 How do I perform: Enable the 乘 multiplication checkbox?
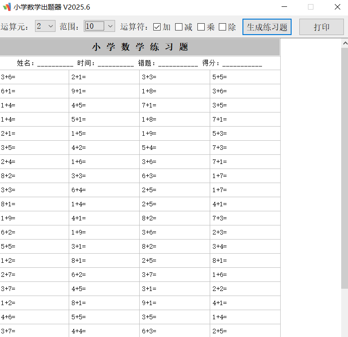201,27
